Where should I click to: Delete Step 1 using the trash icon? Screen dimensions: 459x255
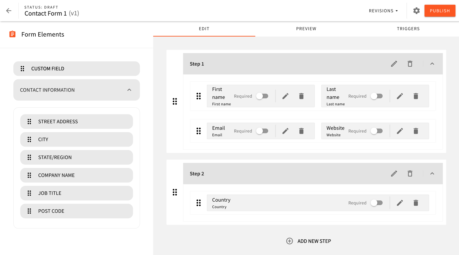[x=410, y=64]
